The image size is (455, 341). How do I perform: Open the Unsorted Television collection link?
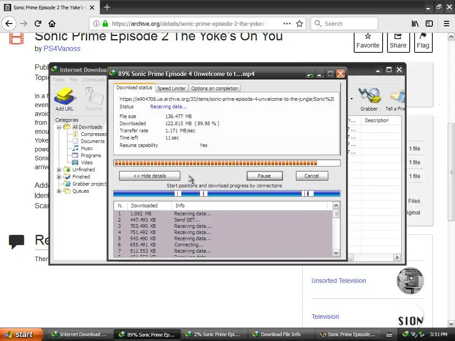click(x=339, y=281)
